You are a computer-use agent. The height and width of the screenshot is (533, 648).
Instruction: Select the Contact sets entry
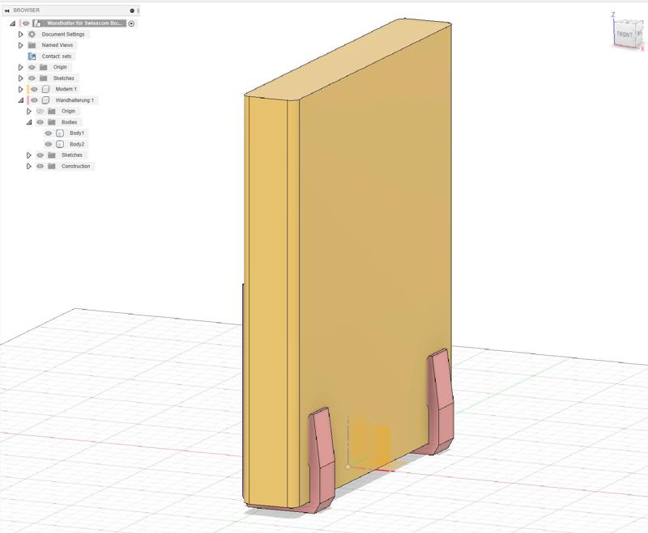click(x=56, y=56)
